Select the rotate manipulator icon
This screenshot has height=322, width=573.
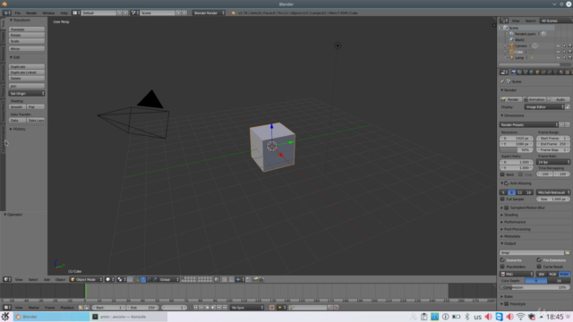150,279
